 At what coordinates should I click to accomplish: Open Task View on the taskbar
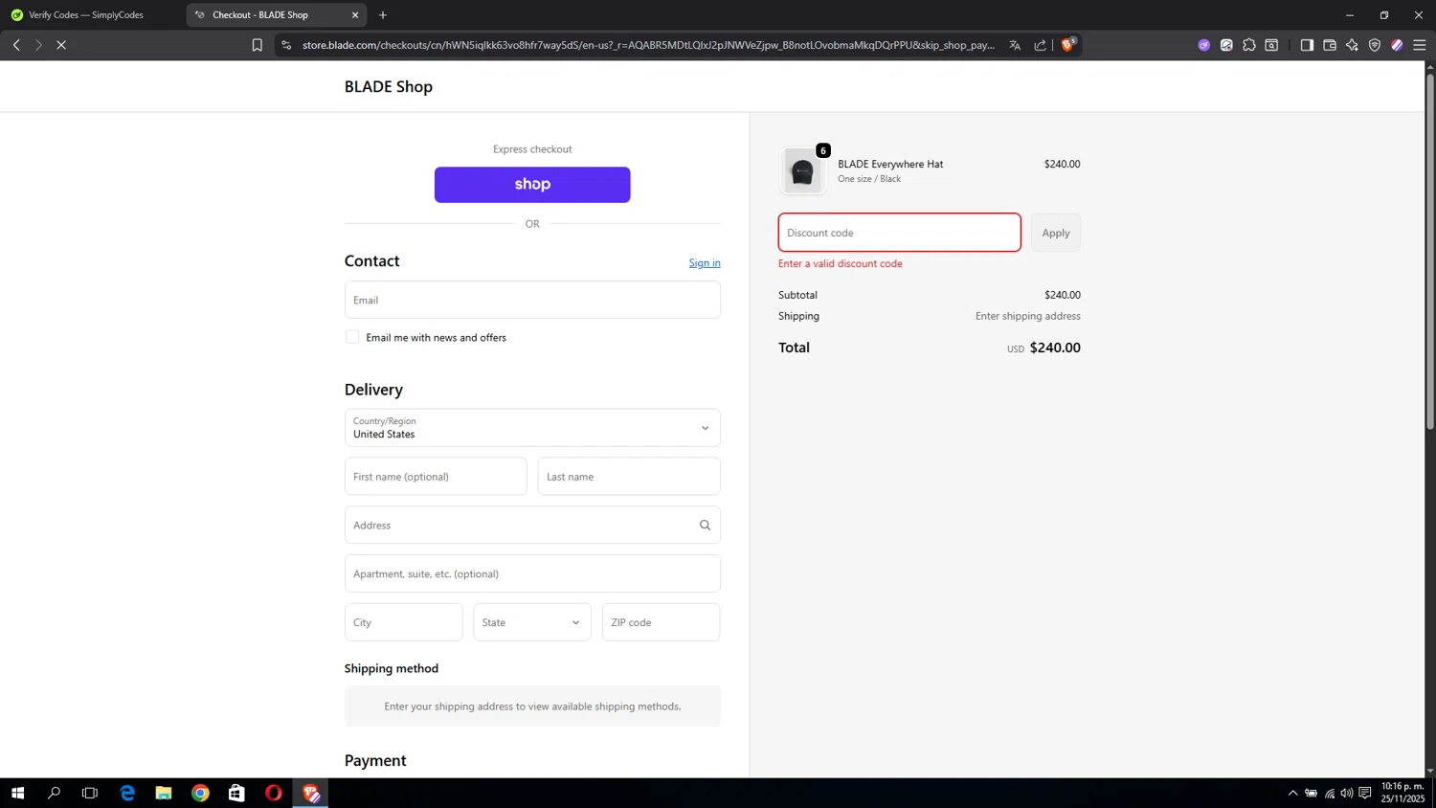pos(90,793)
